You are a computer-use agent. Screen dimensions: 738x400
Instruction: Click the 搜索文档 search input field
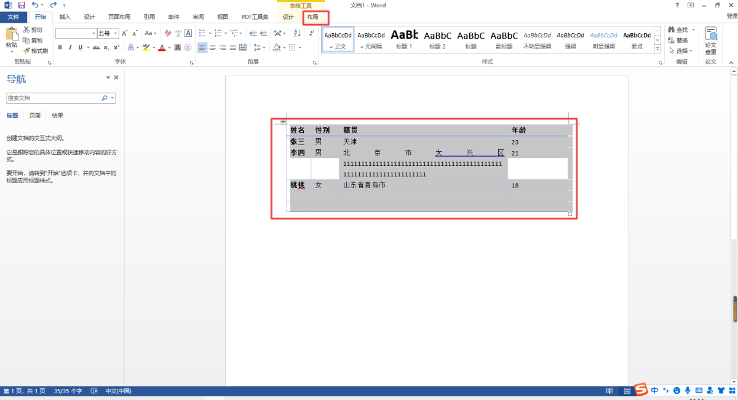click(x=53, y=98)
